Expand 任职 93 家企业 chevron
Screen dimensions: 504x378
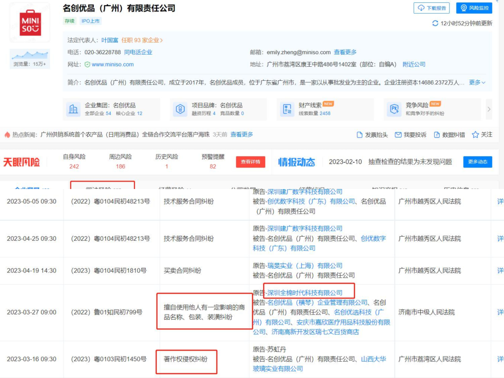click(x=161, y=41)
